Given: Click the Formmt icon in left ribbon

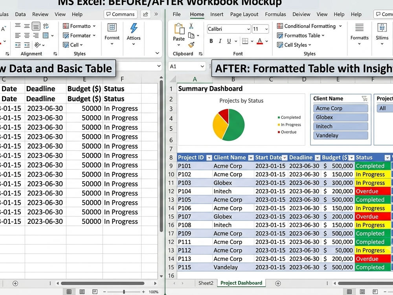Looking at the screenshot, I should tap(112, 28).
